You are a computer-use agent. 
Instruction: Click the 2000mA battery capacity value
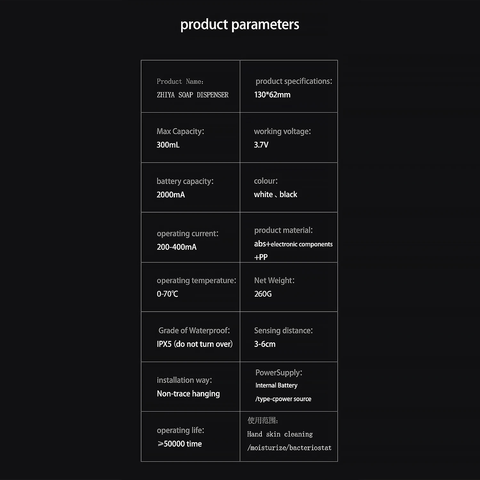point(171,195)
